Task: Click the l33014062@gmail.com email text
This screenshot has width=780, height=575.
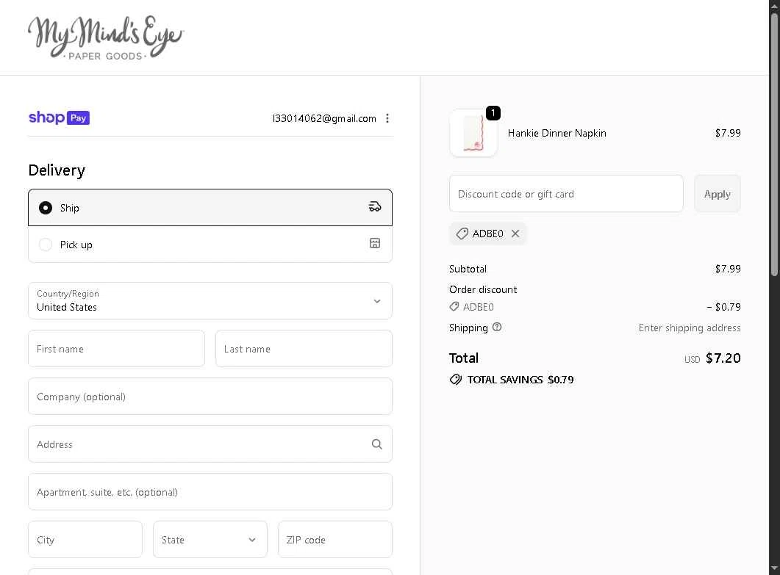Action: [324, 118]
